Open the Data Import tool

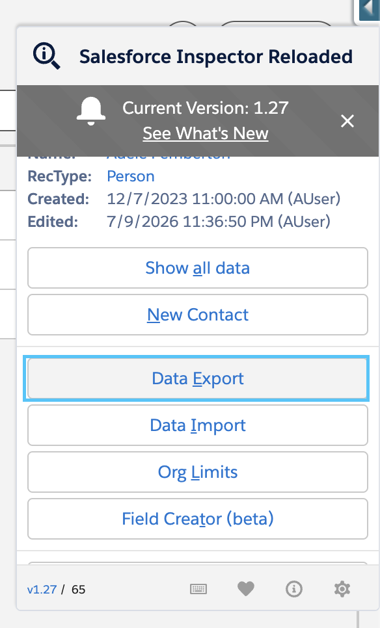[x=198, y=425]
